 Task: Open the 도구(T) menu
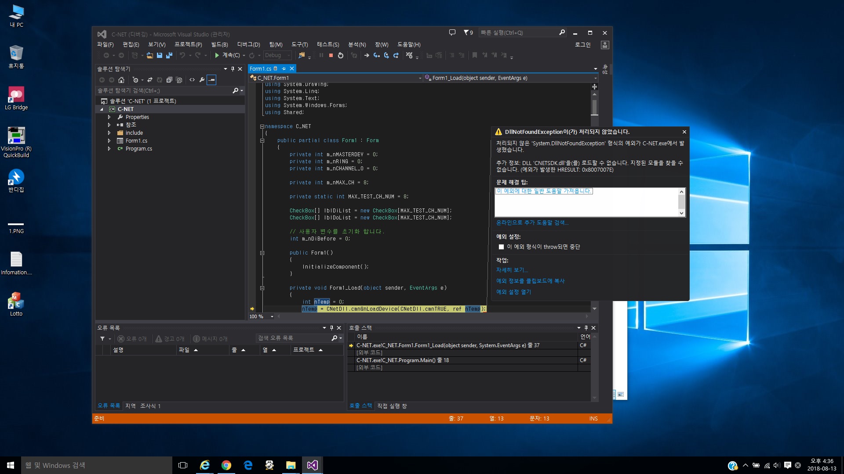pyautogui.click(x=299, y=45)
